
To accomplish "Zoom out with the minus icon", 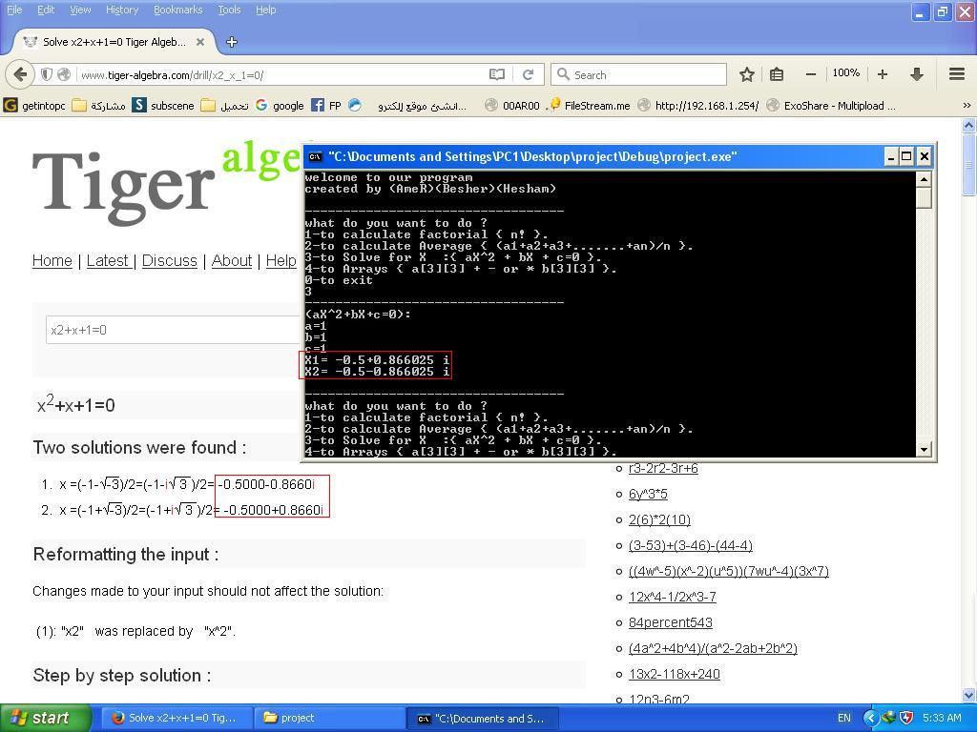I will coord(811,74).
